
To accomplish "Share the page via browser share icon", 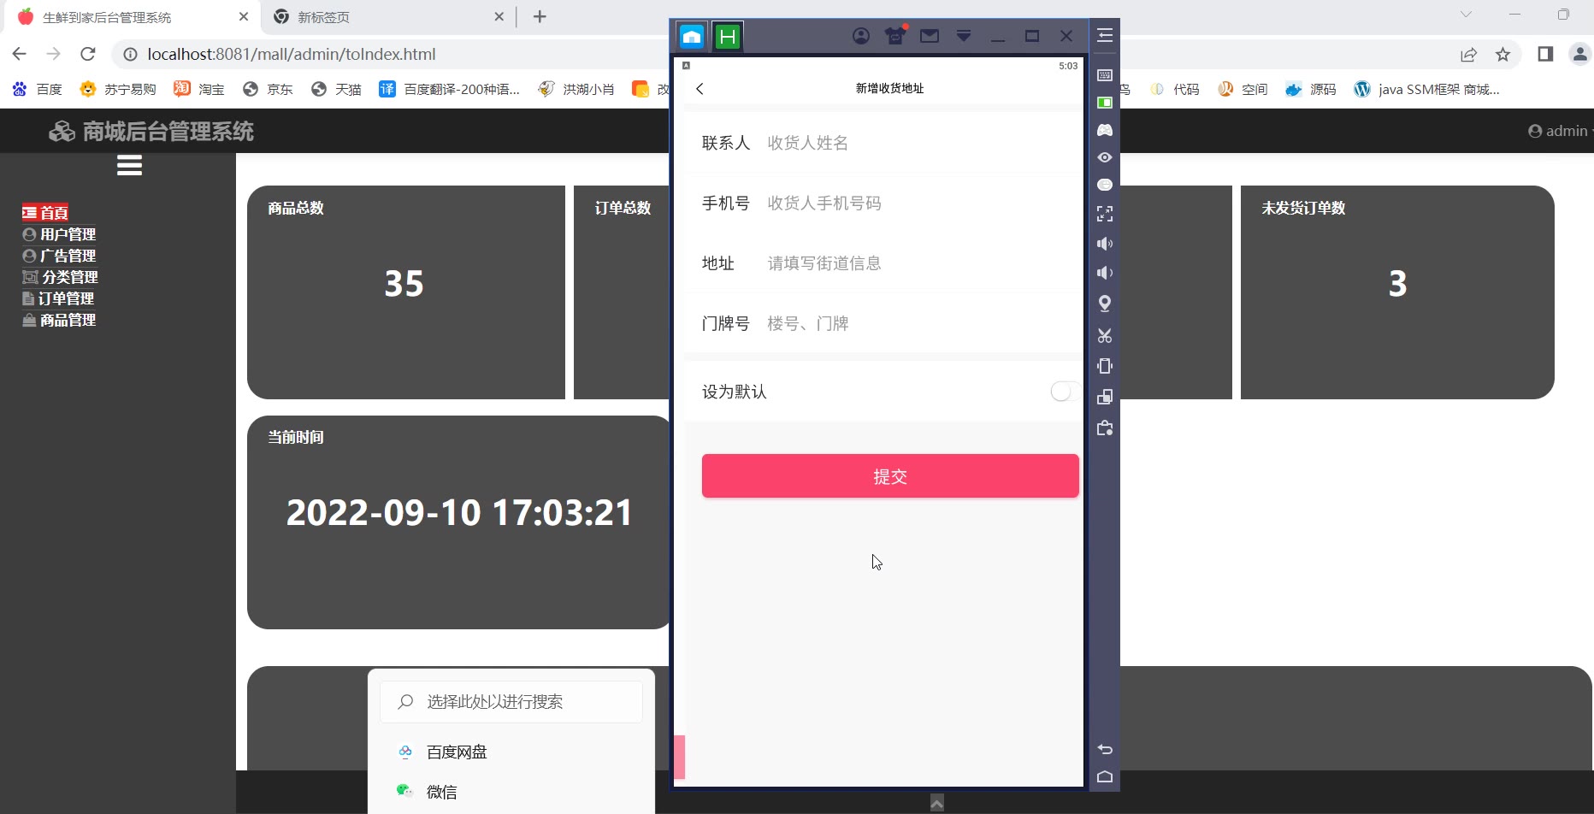I will point(1468,55).
